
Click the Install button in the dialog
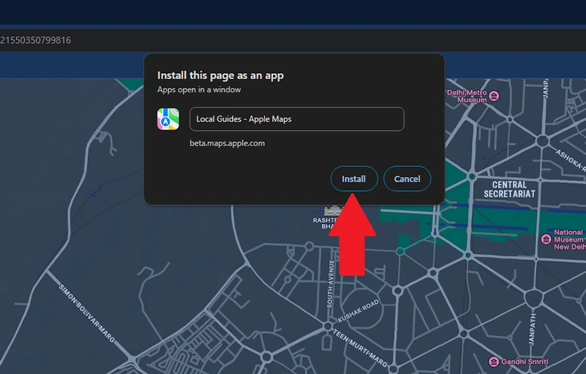354,179
